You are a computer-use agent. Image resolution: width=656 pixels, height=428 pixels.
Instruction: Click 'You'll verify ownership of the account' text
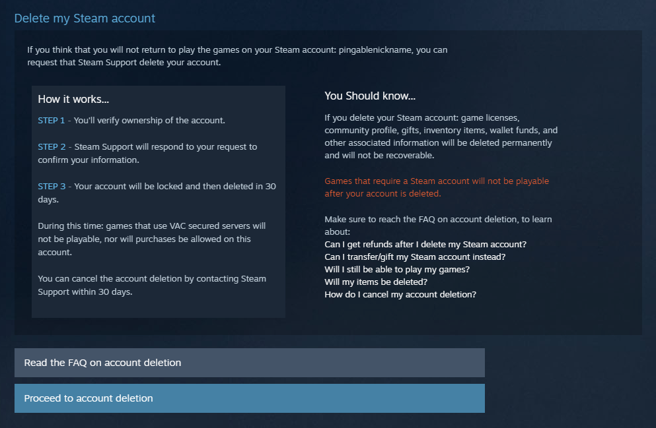pos(149,121)
